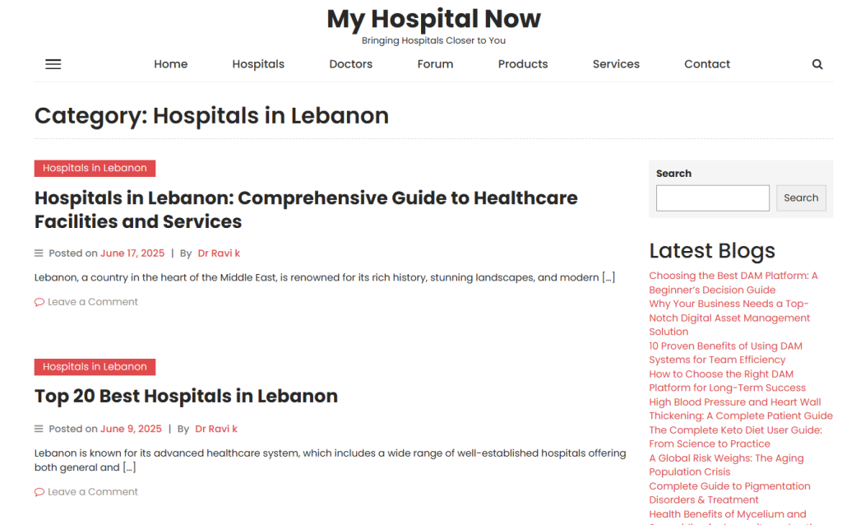Open the hamburger sidebar menu icon
The width and height of the screenshot is (842, 525).
click(x=53, y=64)
